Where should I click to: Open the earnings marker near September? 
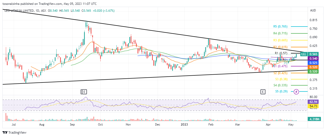coord(84,92)
